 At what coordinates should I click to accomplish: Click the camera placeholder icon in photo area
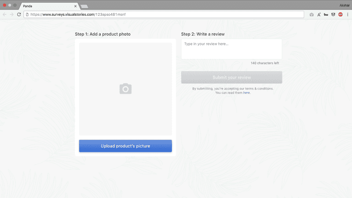pyautogui.click(x=125, y=89)
